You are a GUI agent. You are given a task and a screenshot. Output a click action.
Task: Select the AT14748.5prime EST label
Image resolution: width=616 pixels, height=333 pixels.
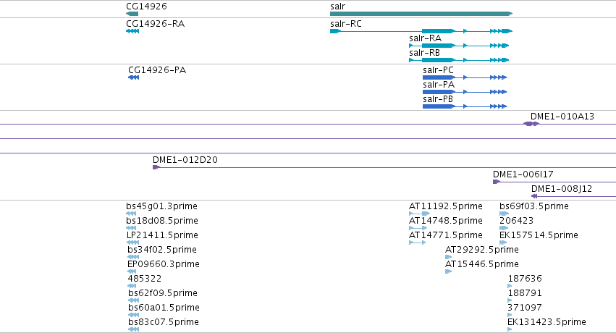[445, 221]
